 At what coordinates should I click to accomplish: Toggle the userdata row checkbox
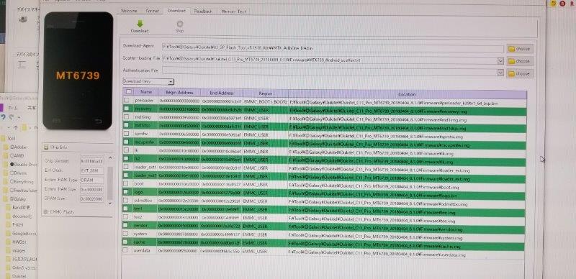[x=125, y=250]
